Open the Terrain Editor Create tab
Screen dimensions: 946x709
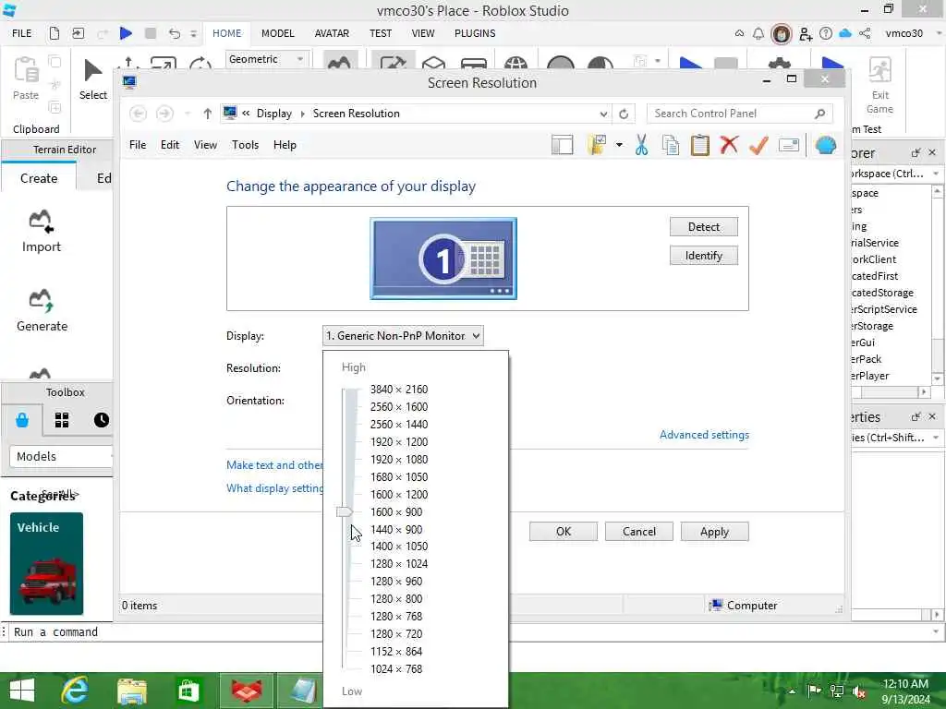[39, 178]
